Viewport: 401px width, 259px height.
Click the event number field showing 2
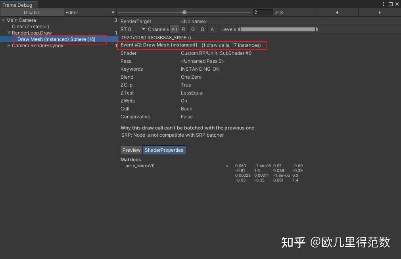pos(263,12)
